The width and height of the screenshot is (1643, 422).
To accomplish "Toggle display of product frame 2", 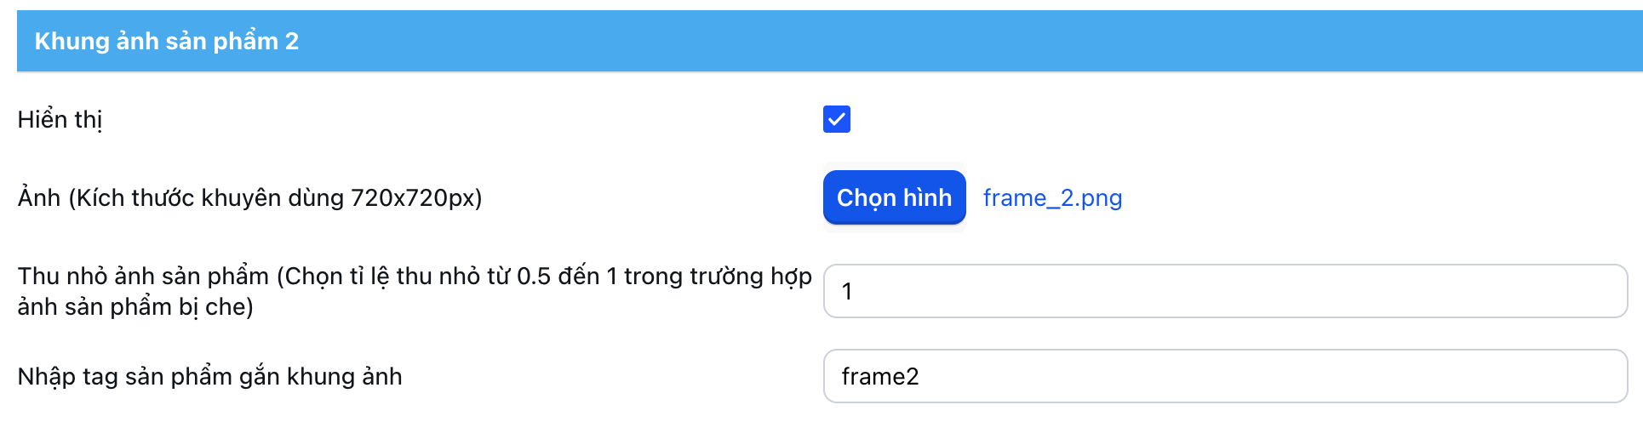I will (836, 119).
